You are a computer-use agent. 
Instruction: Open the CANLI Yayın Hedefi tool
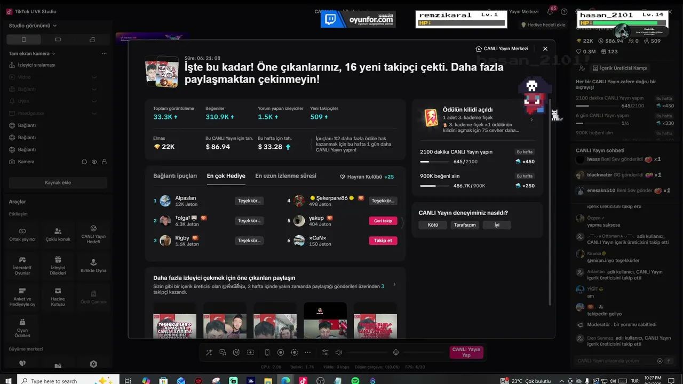coord(93,234)
